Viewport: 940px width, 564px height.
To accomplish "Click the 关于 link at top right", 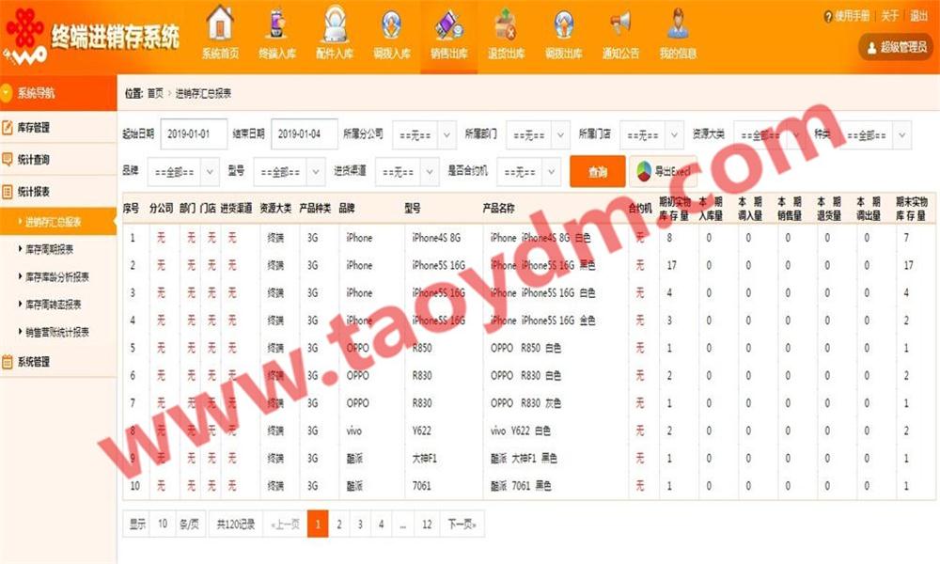I will point(889,16).
